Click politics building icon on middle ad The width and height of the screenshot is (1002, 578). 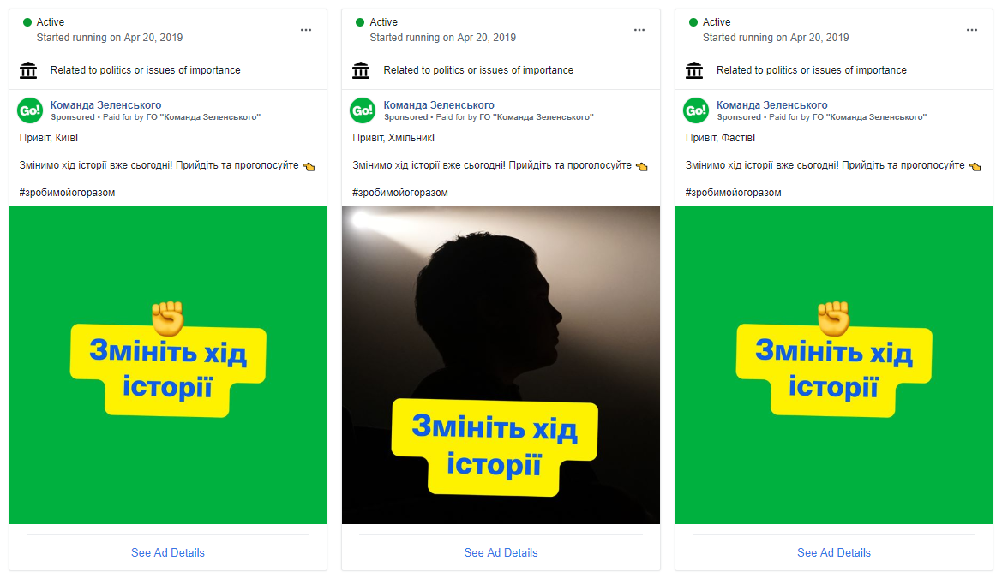tap(361, 70)
